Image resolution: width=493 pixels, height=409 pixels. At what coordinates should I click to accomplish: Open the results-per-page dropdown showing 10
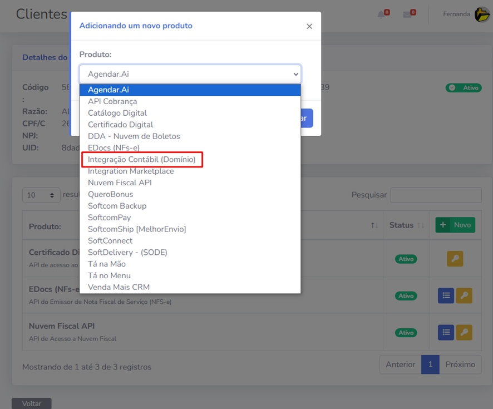click(x=41, y=195)
